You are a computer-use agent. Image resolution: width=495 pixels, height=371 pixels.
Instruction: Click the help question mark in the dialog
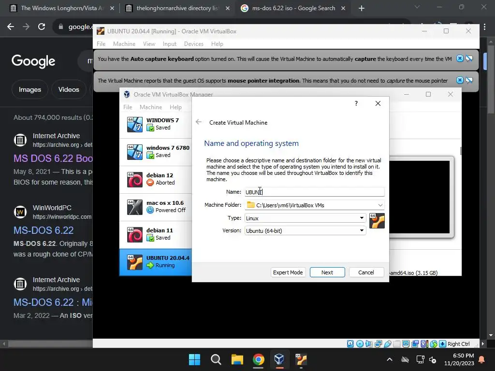click(356, 103)
